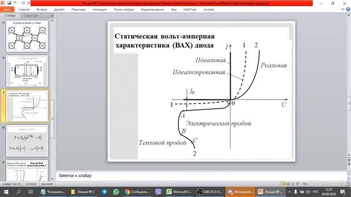
Task: Open the Дизайн ribbon tab
Action: pyautogui.click(x=59, y=10)
